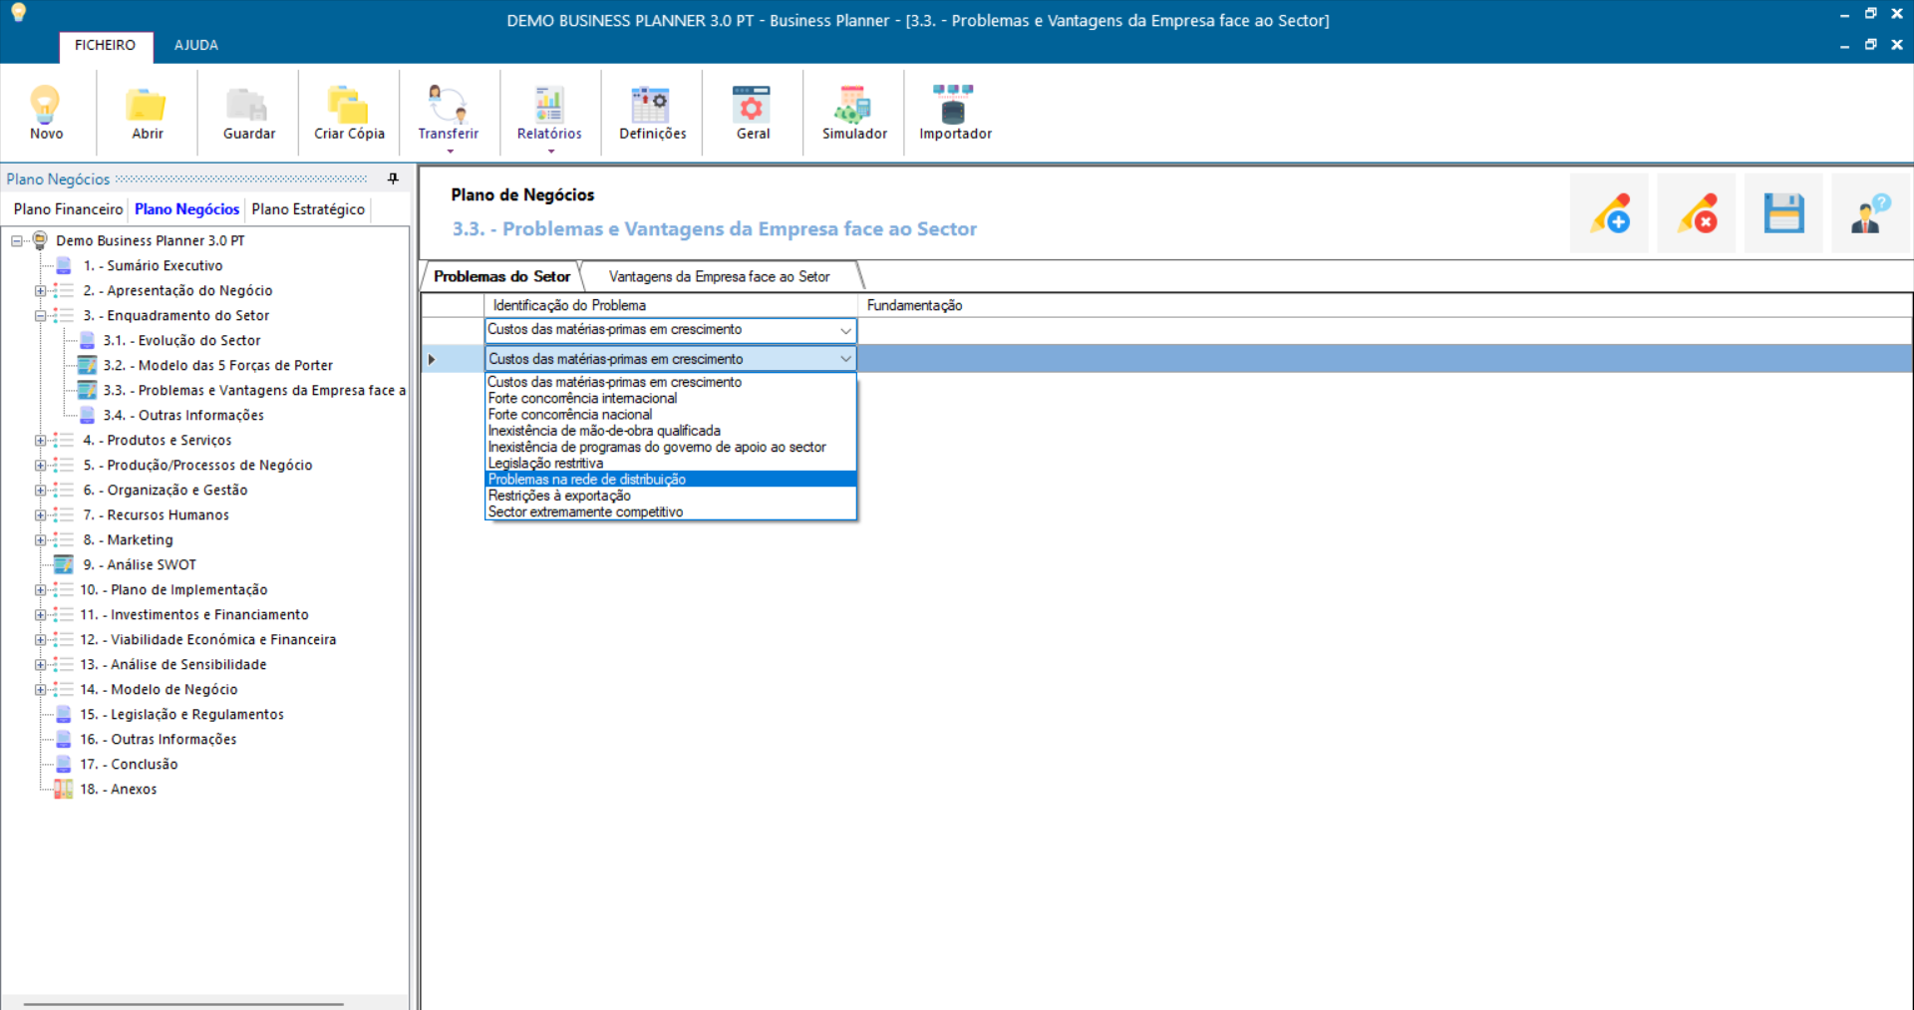Click the Anexos binder icon
This screenshot has width=1914, height=1010.
coord(64,789)
